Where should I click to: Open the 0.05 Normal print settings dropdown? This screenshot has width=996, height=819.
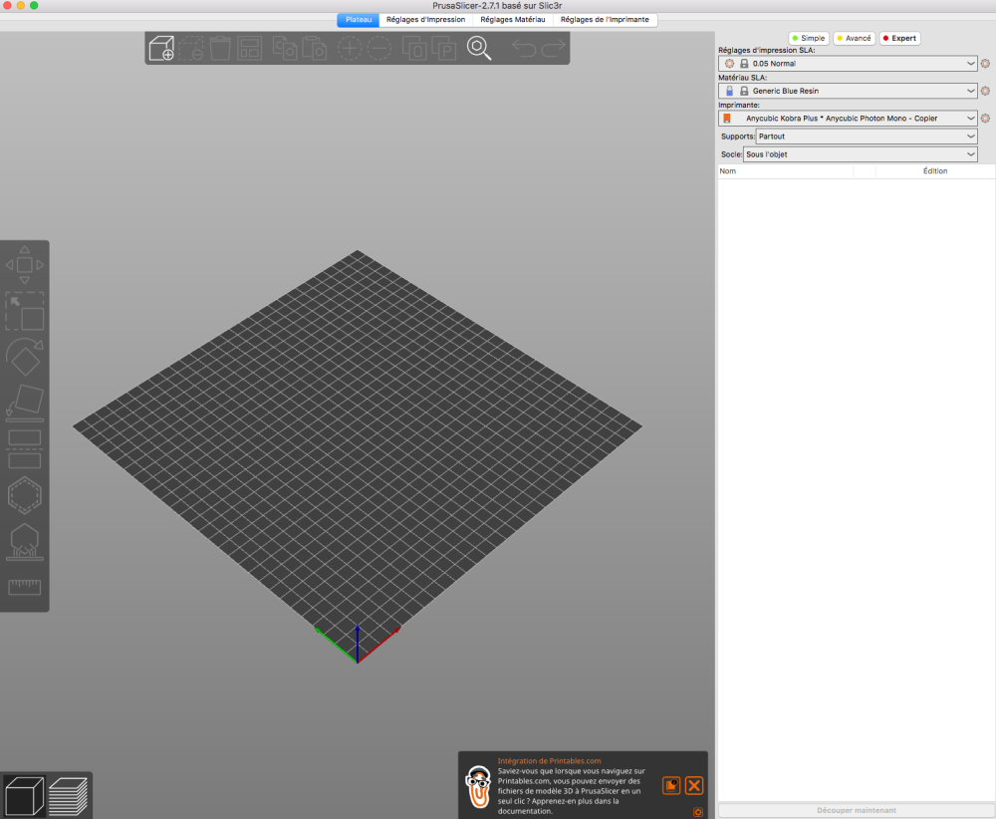pyautogui.click(x=848, y=64)
